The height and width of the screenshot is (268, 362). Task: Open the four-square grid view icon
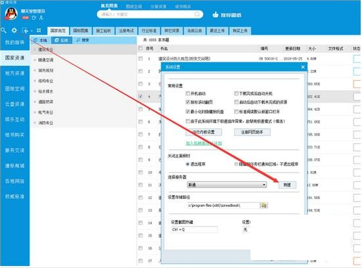click(x=39, y=30)
